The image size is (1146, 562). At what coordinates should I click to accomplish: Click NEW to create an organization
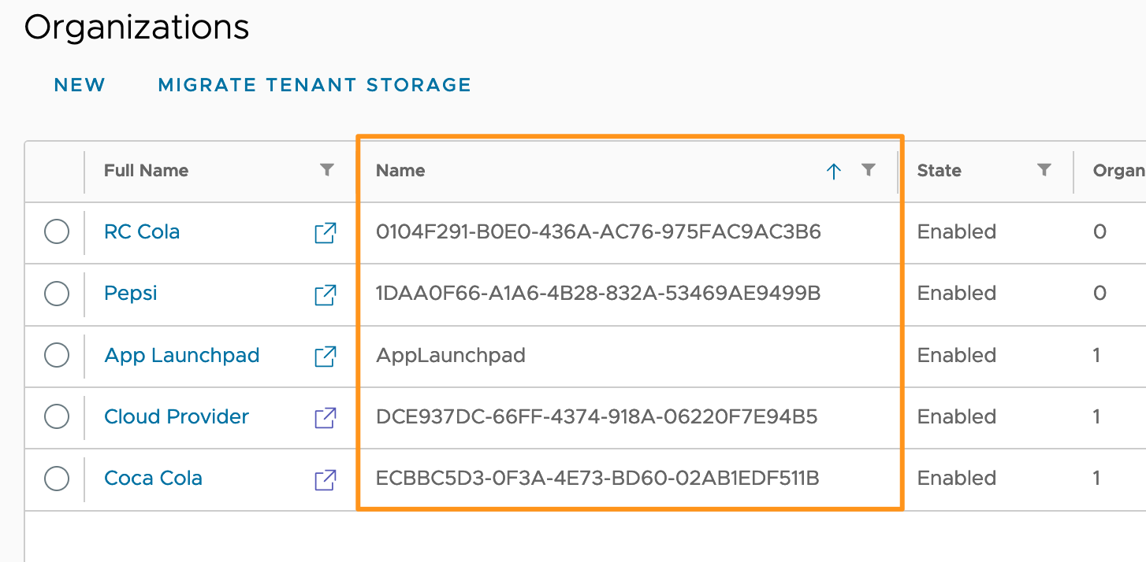80,85
